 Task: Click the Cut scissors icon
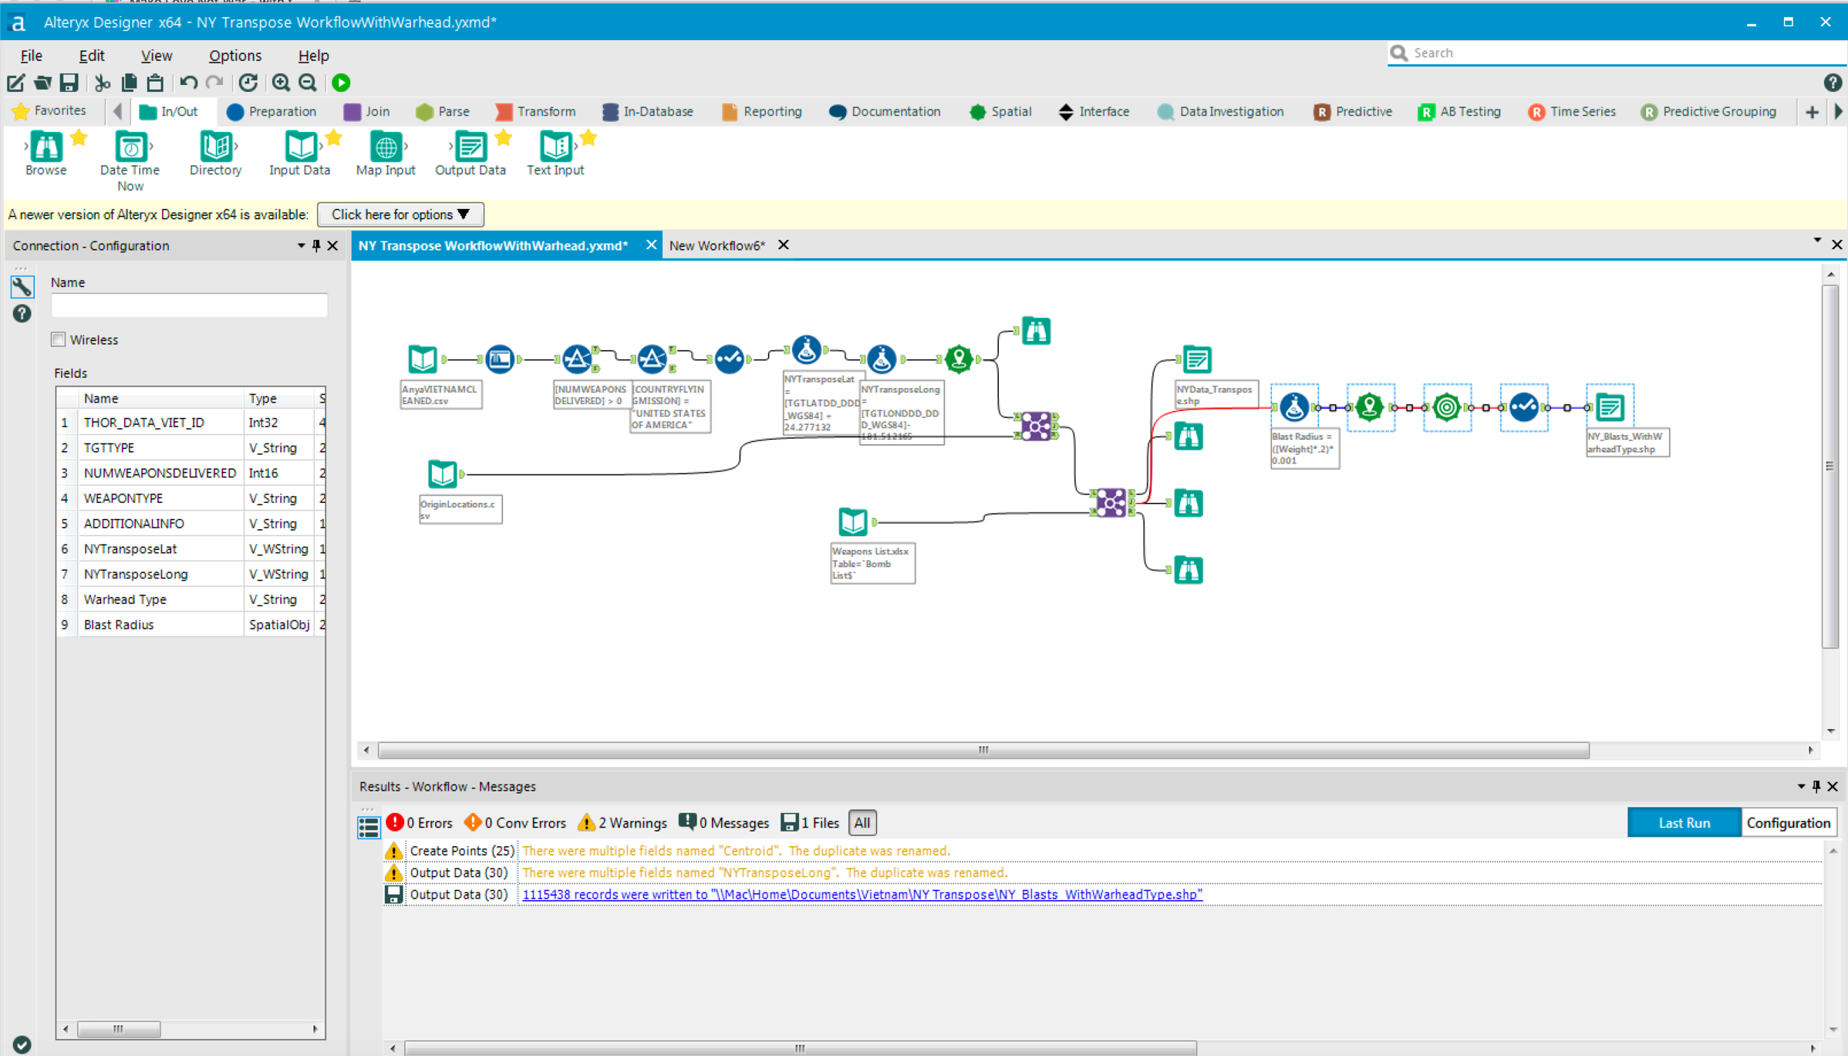(x=102, y=83)
